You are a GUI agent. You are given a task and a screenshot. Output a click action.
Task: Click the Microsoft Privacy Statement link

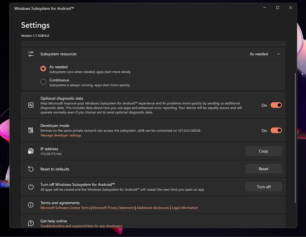pyautogui.click(x=113, y=208)
